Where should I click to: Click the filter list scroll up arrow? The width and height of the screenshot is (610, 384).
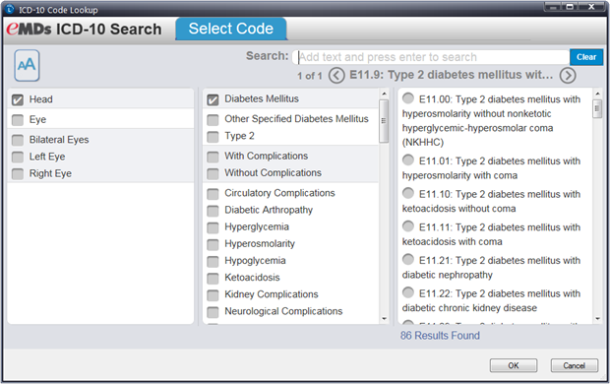click(384, 94)
